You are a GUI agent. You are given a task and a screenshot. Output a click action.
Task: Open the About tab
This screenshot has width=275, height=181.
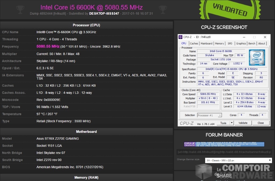[262, 44]
